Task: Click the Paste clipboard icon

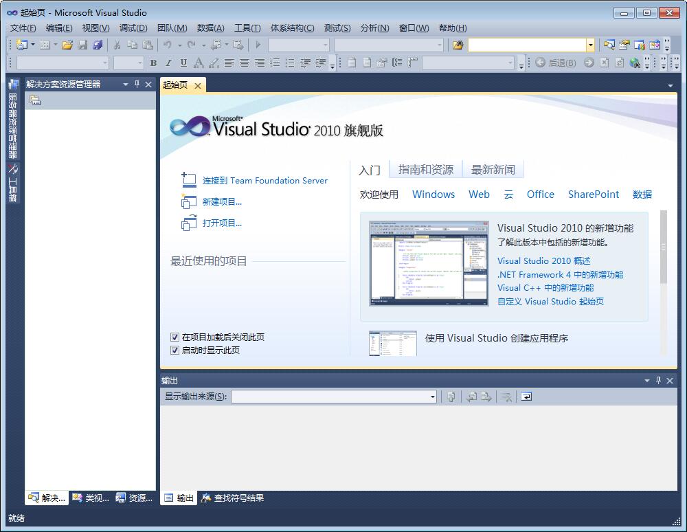Action: [148, 45]
